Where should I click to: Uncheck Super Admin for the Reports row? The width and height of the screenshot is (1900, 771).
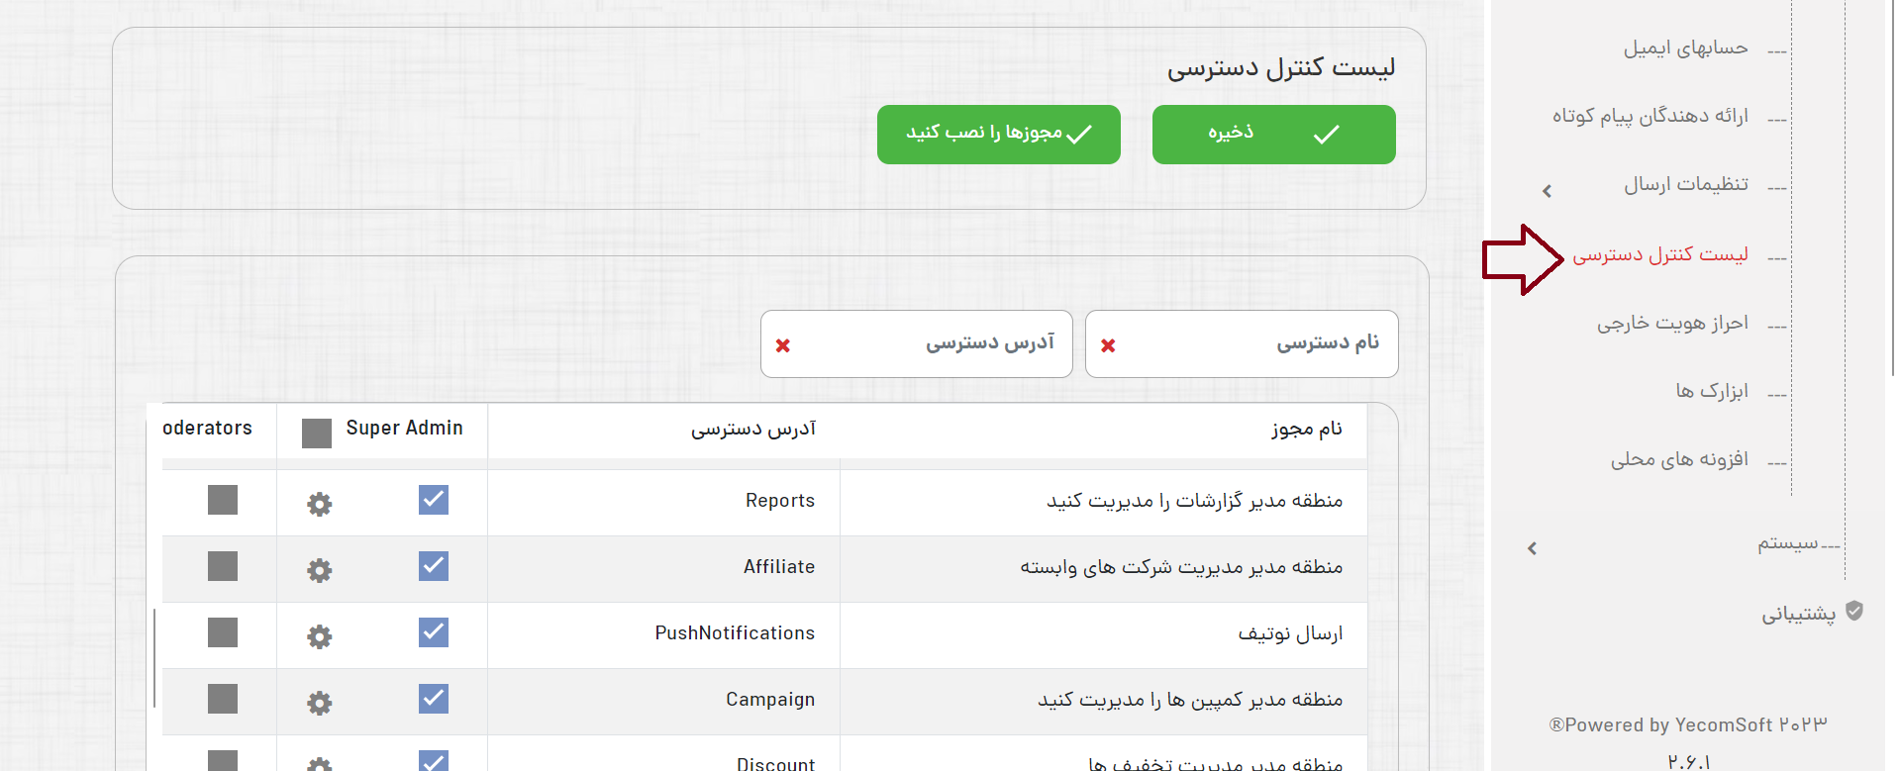coord(434,500)
